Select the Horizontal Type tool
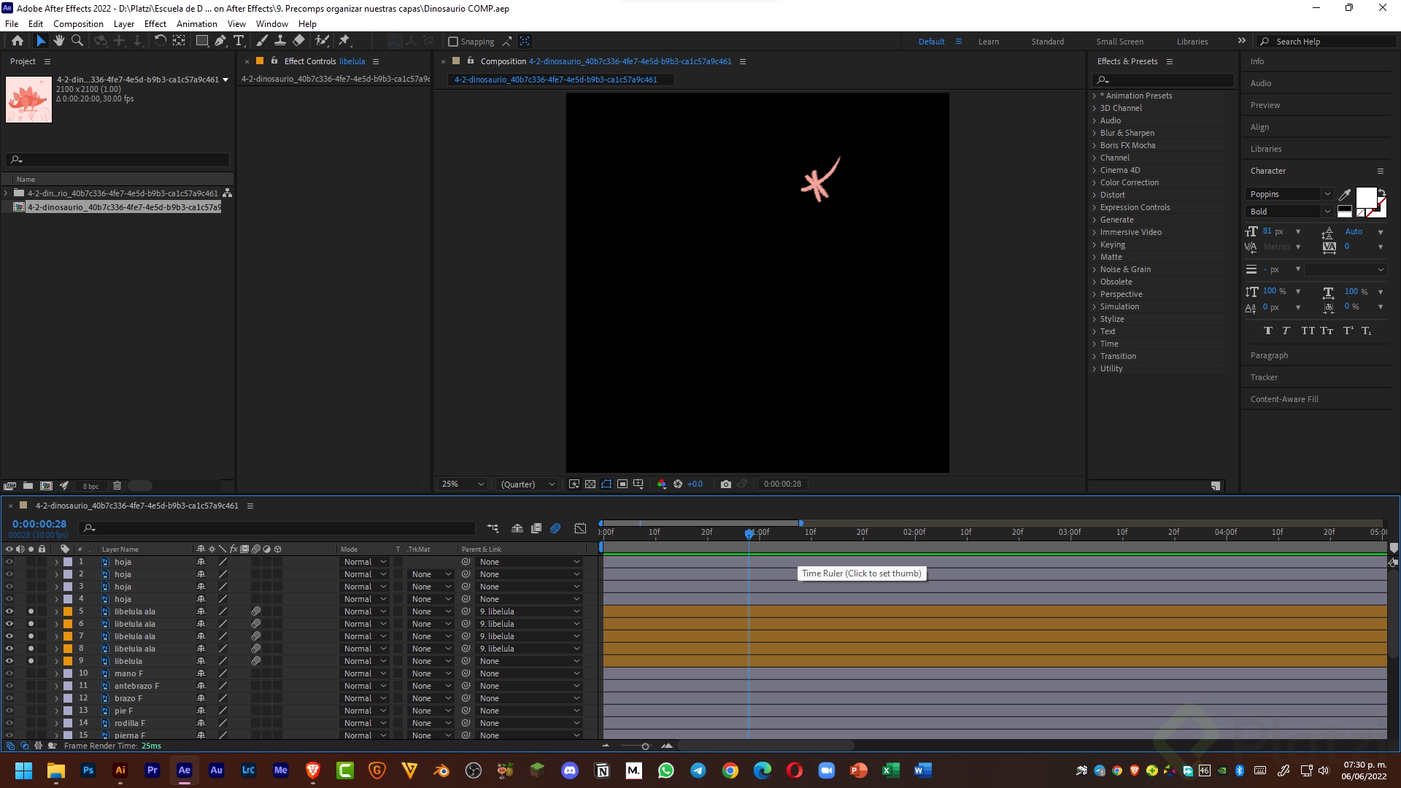 click(238, 41)
